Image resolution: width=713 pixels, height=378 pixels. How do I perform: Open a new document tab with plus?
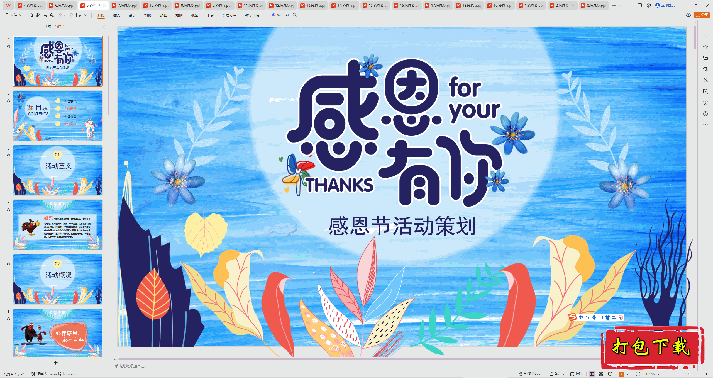click(x=614, y=5)
